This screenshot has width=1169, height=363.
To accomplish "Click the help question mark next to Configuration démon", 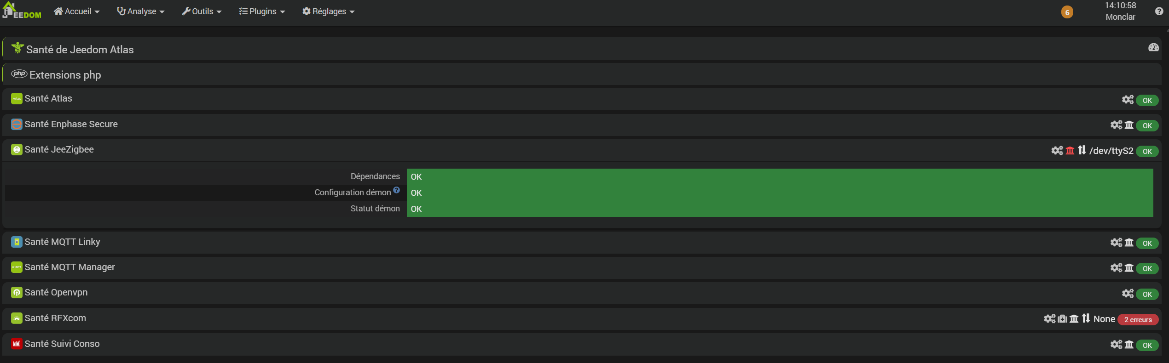I will [396, 190].
